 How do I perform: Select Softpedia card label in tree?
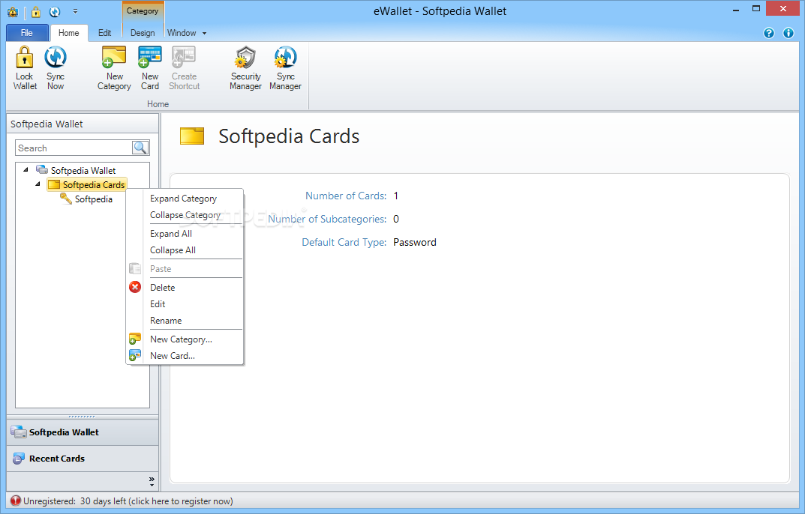(94, 199)
